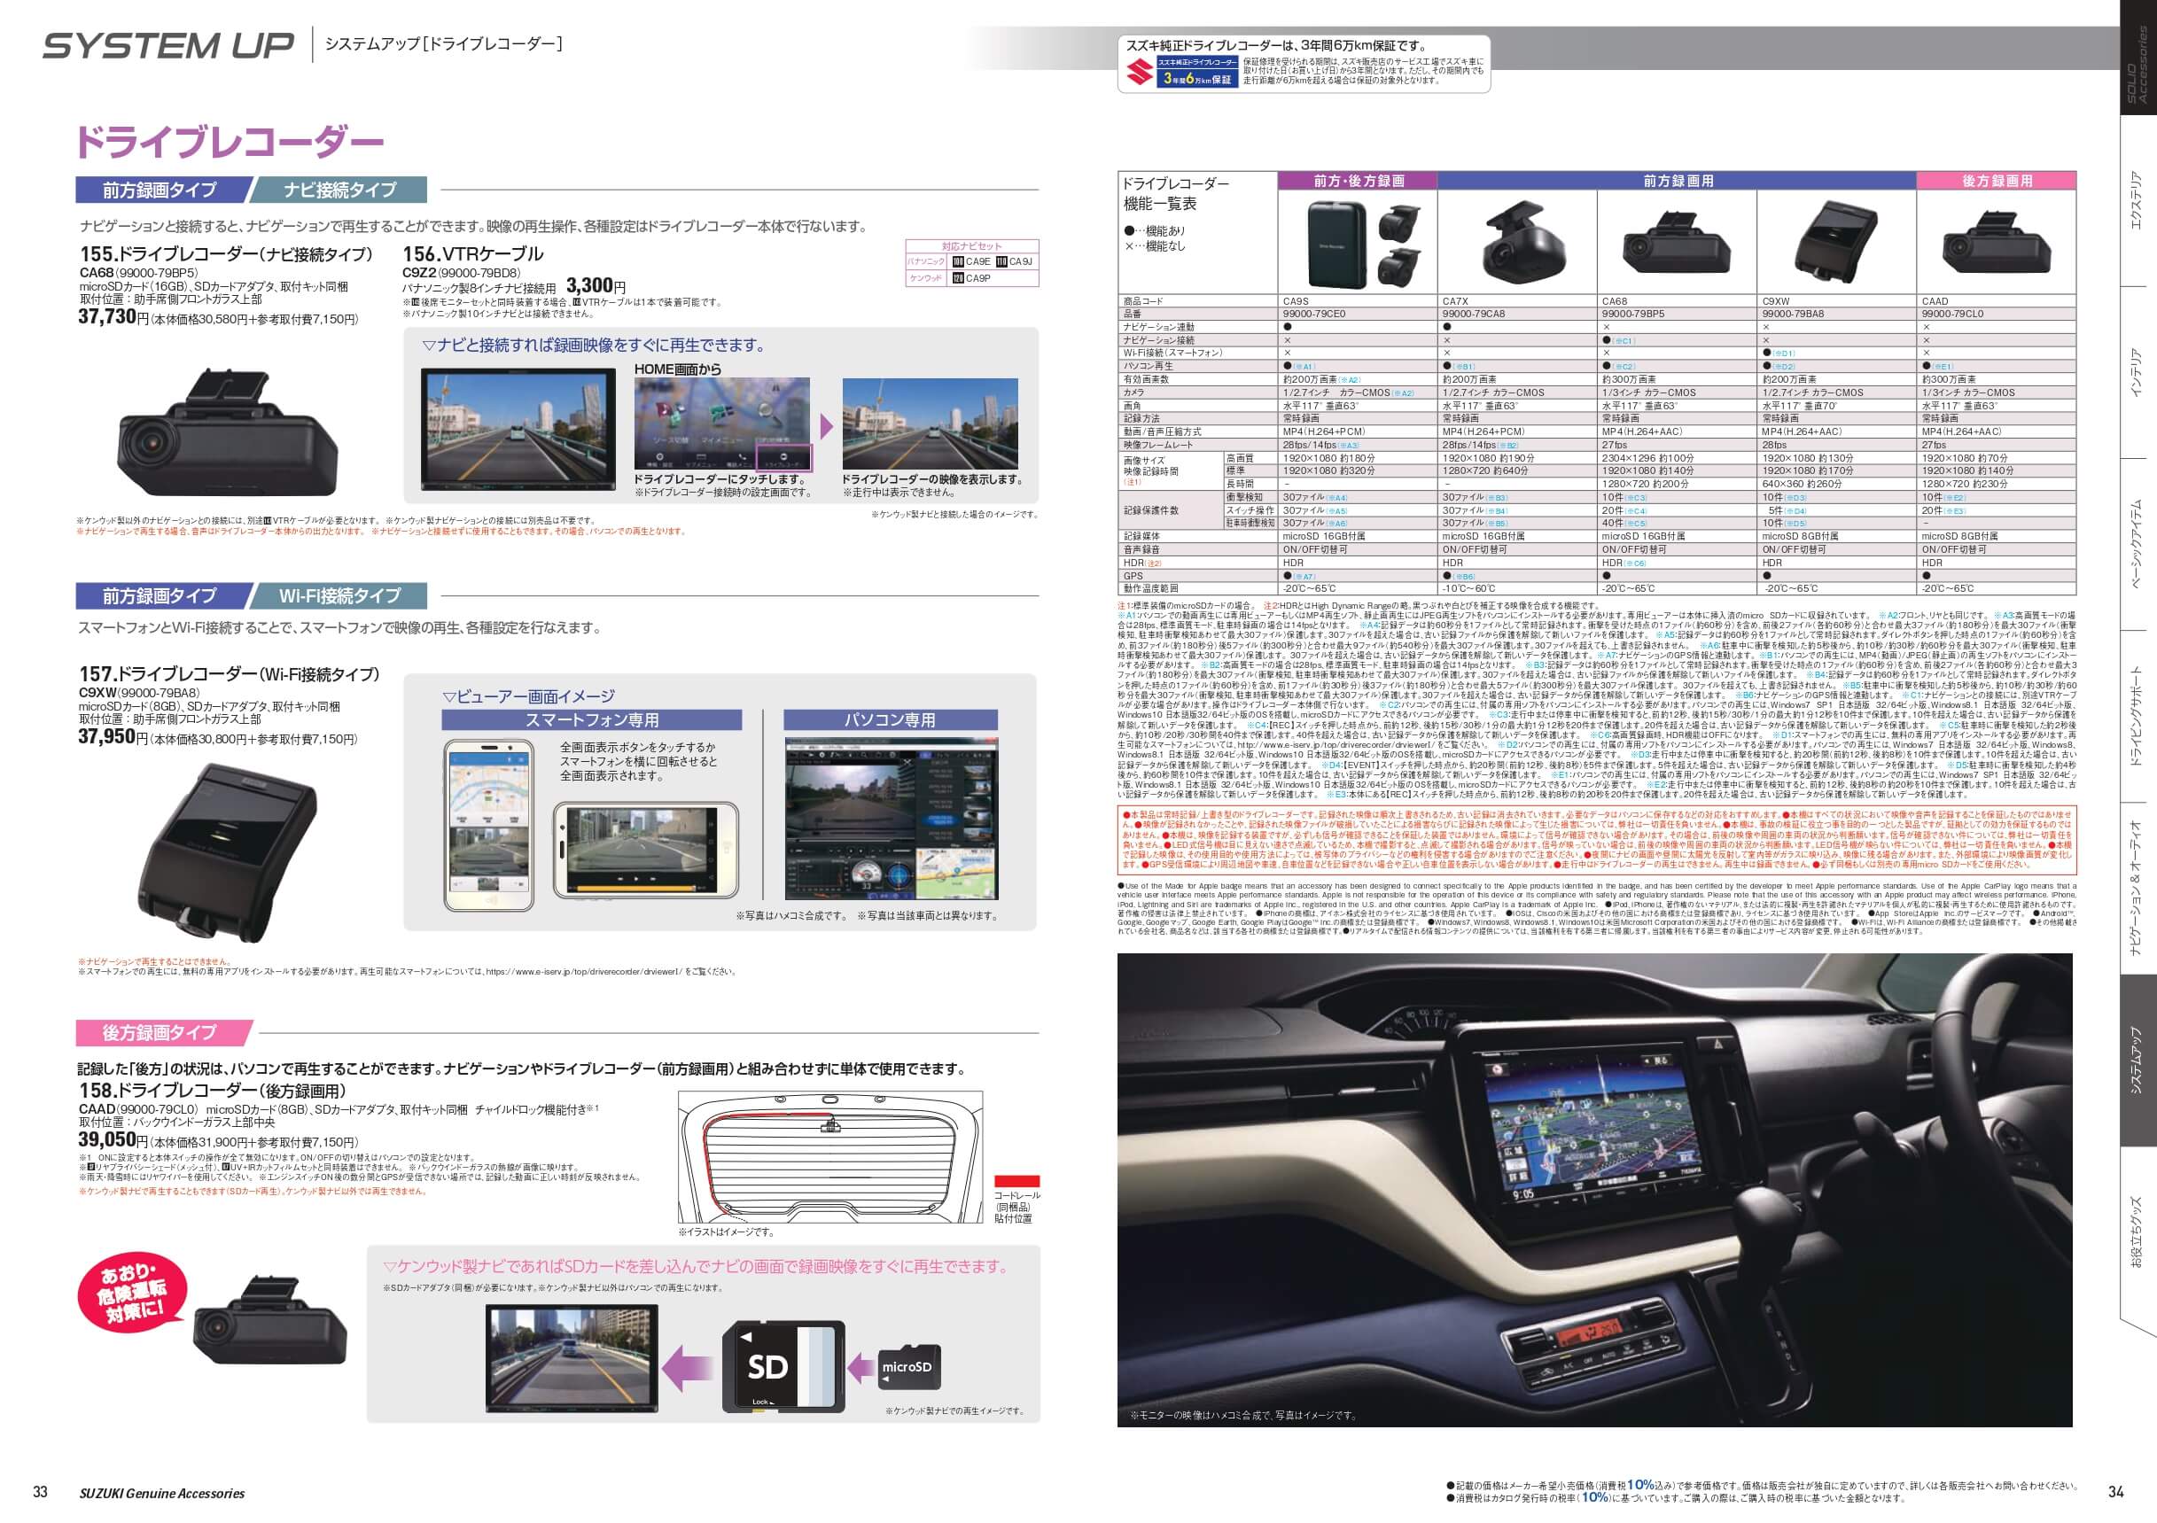Click the red コードレール legend marker
2157x1523 pixels.
click(1016, 1181)
